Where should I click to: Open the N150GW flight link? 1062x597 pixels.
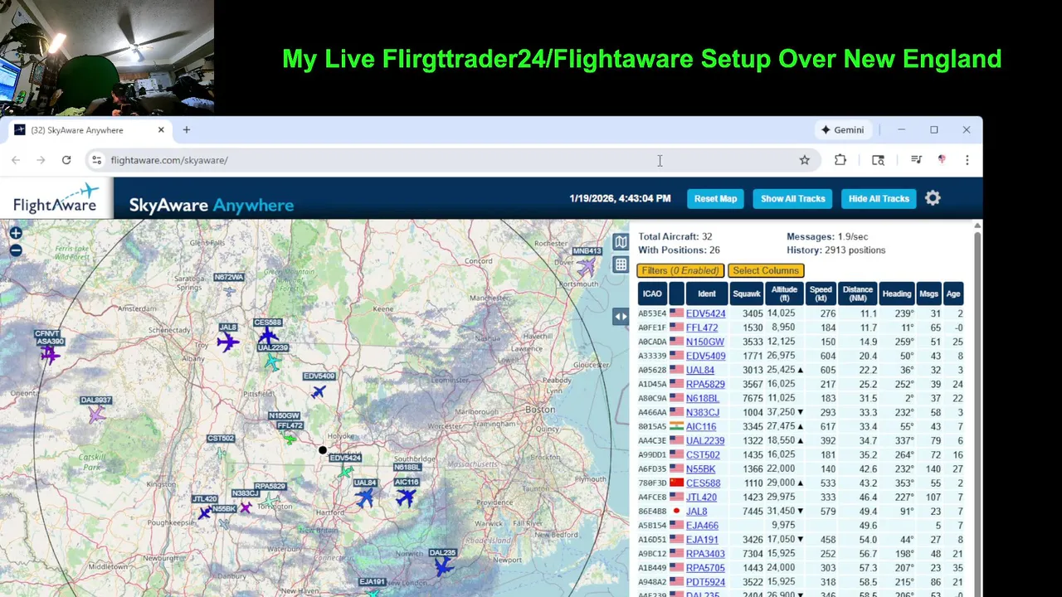point(704,342)
